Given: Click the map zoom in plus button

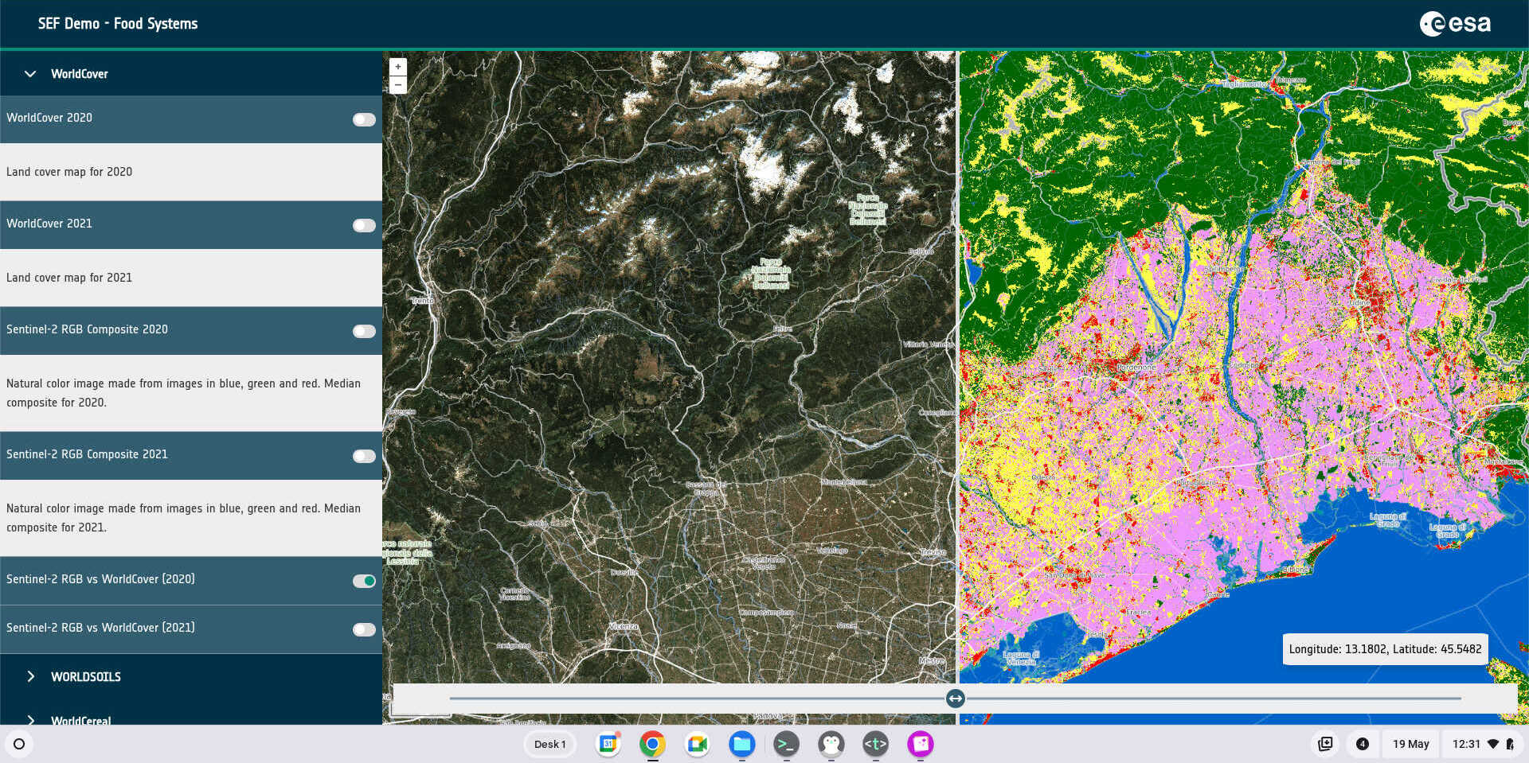Looking at the screenshot, I should click(397, 67).
